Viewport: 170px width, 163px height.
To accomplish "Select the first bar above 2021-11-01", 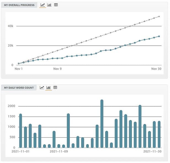I will tap(20, 131).
